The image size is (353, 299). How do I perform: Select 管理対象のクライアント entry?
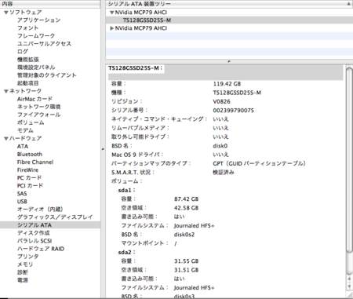tap(47, 75)
